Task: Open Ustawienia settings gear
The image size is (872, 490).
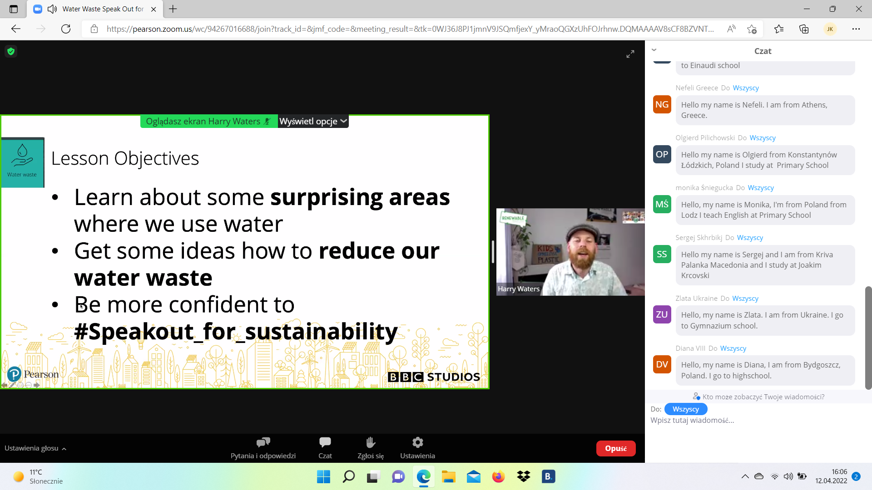Action: [417, 447]
